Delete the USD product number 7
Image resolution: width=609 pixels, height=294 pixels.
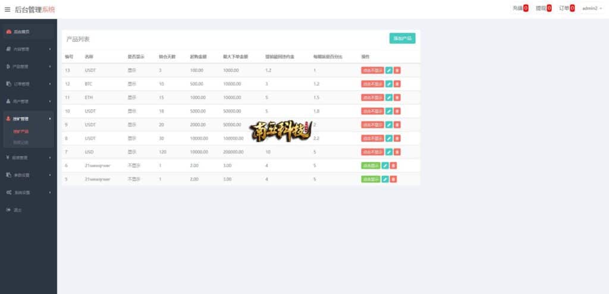point(397,151)
